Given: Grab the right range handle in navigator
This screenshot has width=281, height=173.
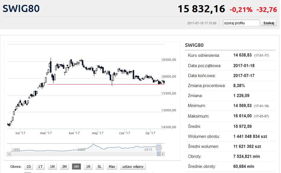Looking at the screenshot, I should click(160, 147).
